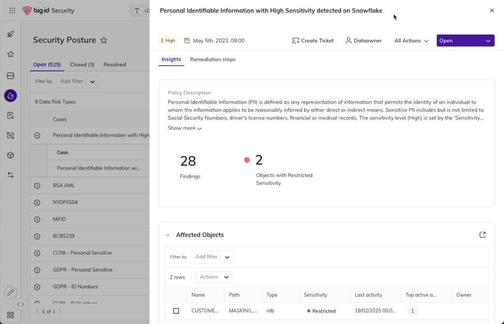
Task: Open Affected Objects in new window icon
Action: (x=482, y=235)
